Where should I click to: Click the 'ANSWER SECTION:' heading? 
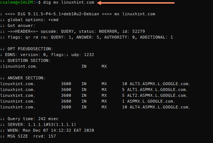pyautogui.click(x=27, y=78)
